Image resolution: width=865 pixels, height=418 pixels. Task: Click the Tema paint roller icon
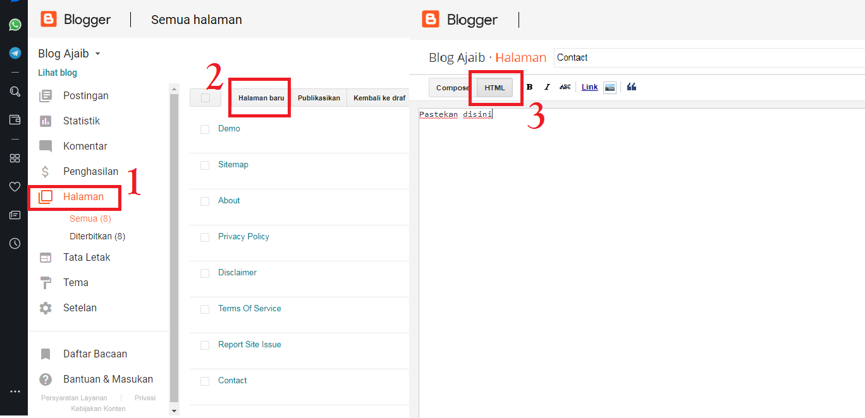click(46, 283)
